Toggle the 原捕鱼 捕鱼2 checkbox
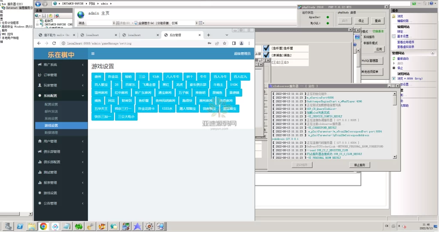This screenshot has height=232, width=439. pyautogui.click(x=266, y=55)
